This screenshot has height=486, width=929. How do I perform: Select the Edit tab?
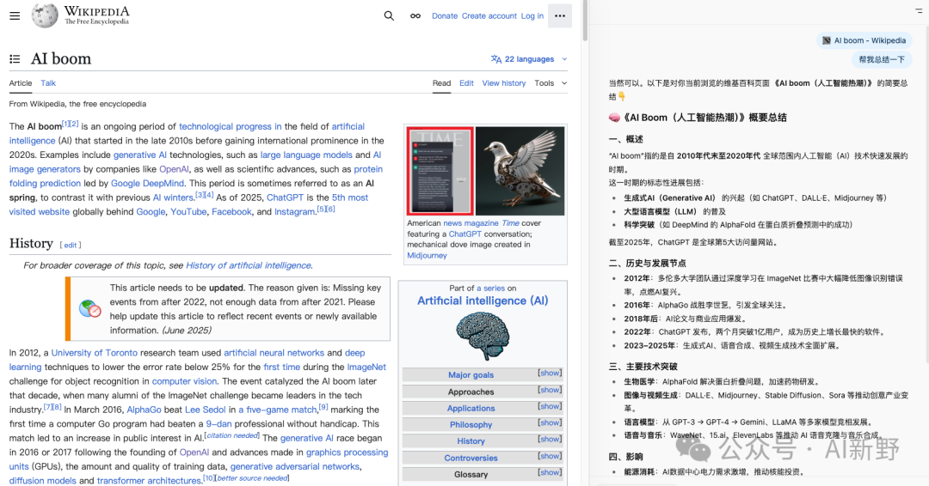(466, 83)
